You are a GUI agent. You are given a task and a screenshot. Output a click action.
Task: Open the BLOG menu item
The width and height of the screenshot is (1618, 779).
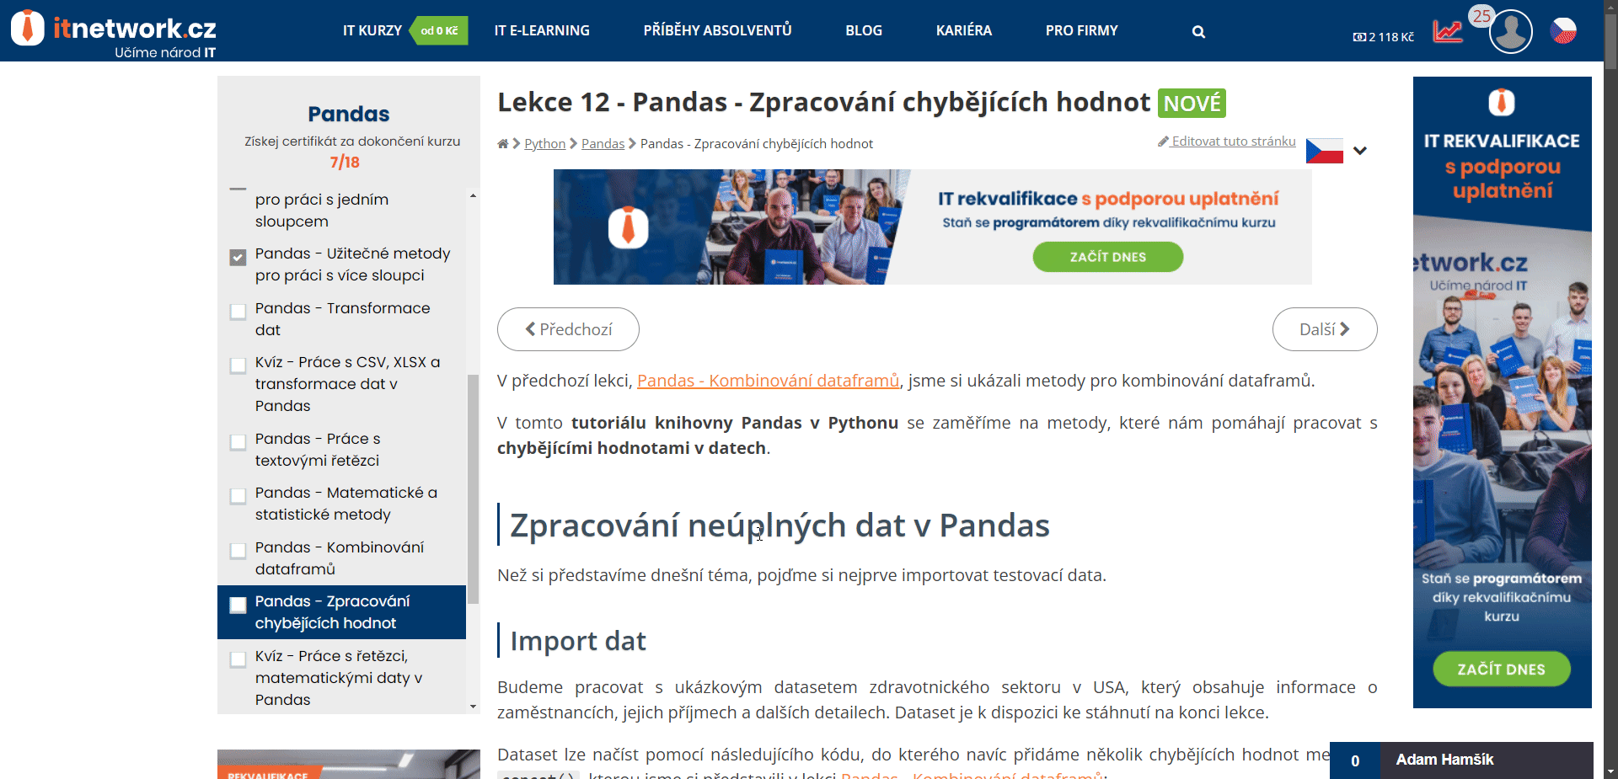click(x=863, y=30)
